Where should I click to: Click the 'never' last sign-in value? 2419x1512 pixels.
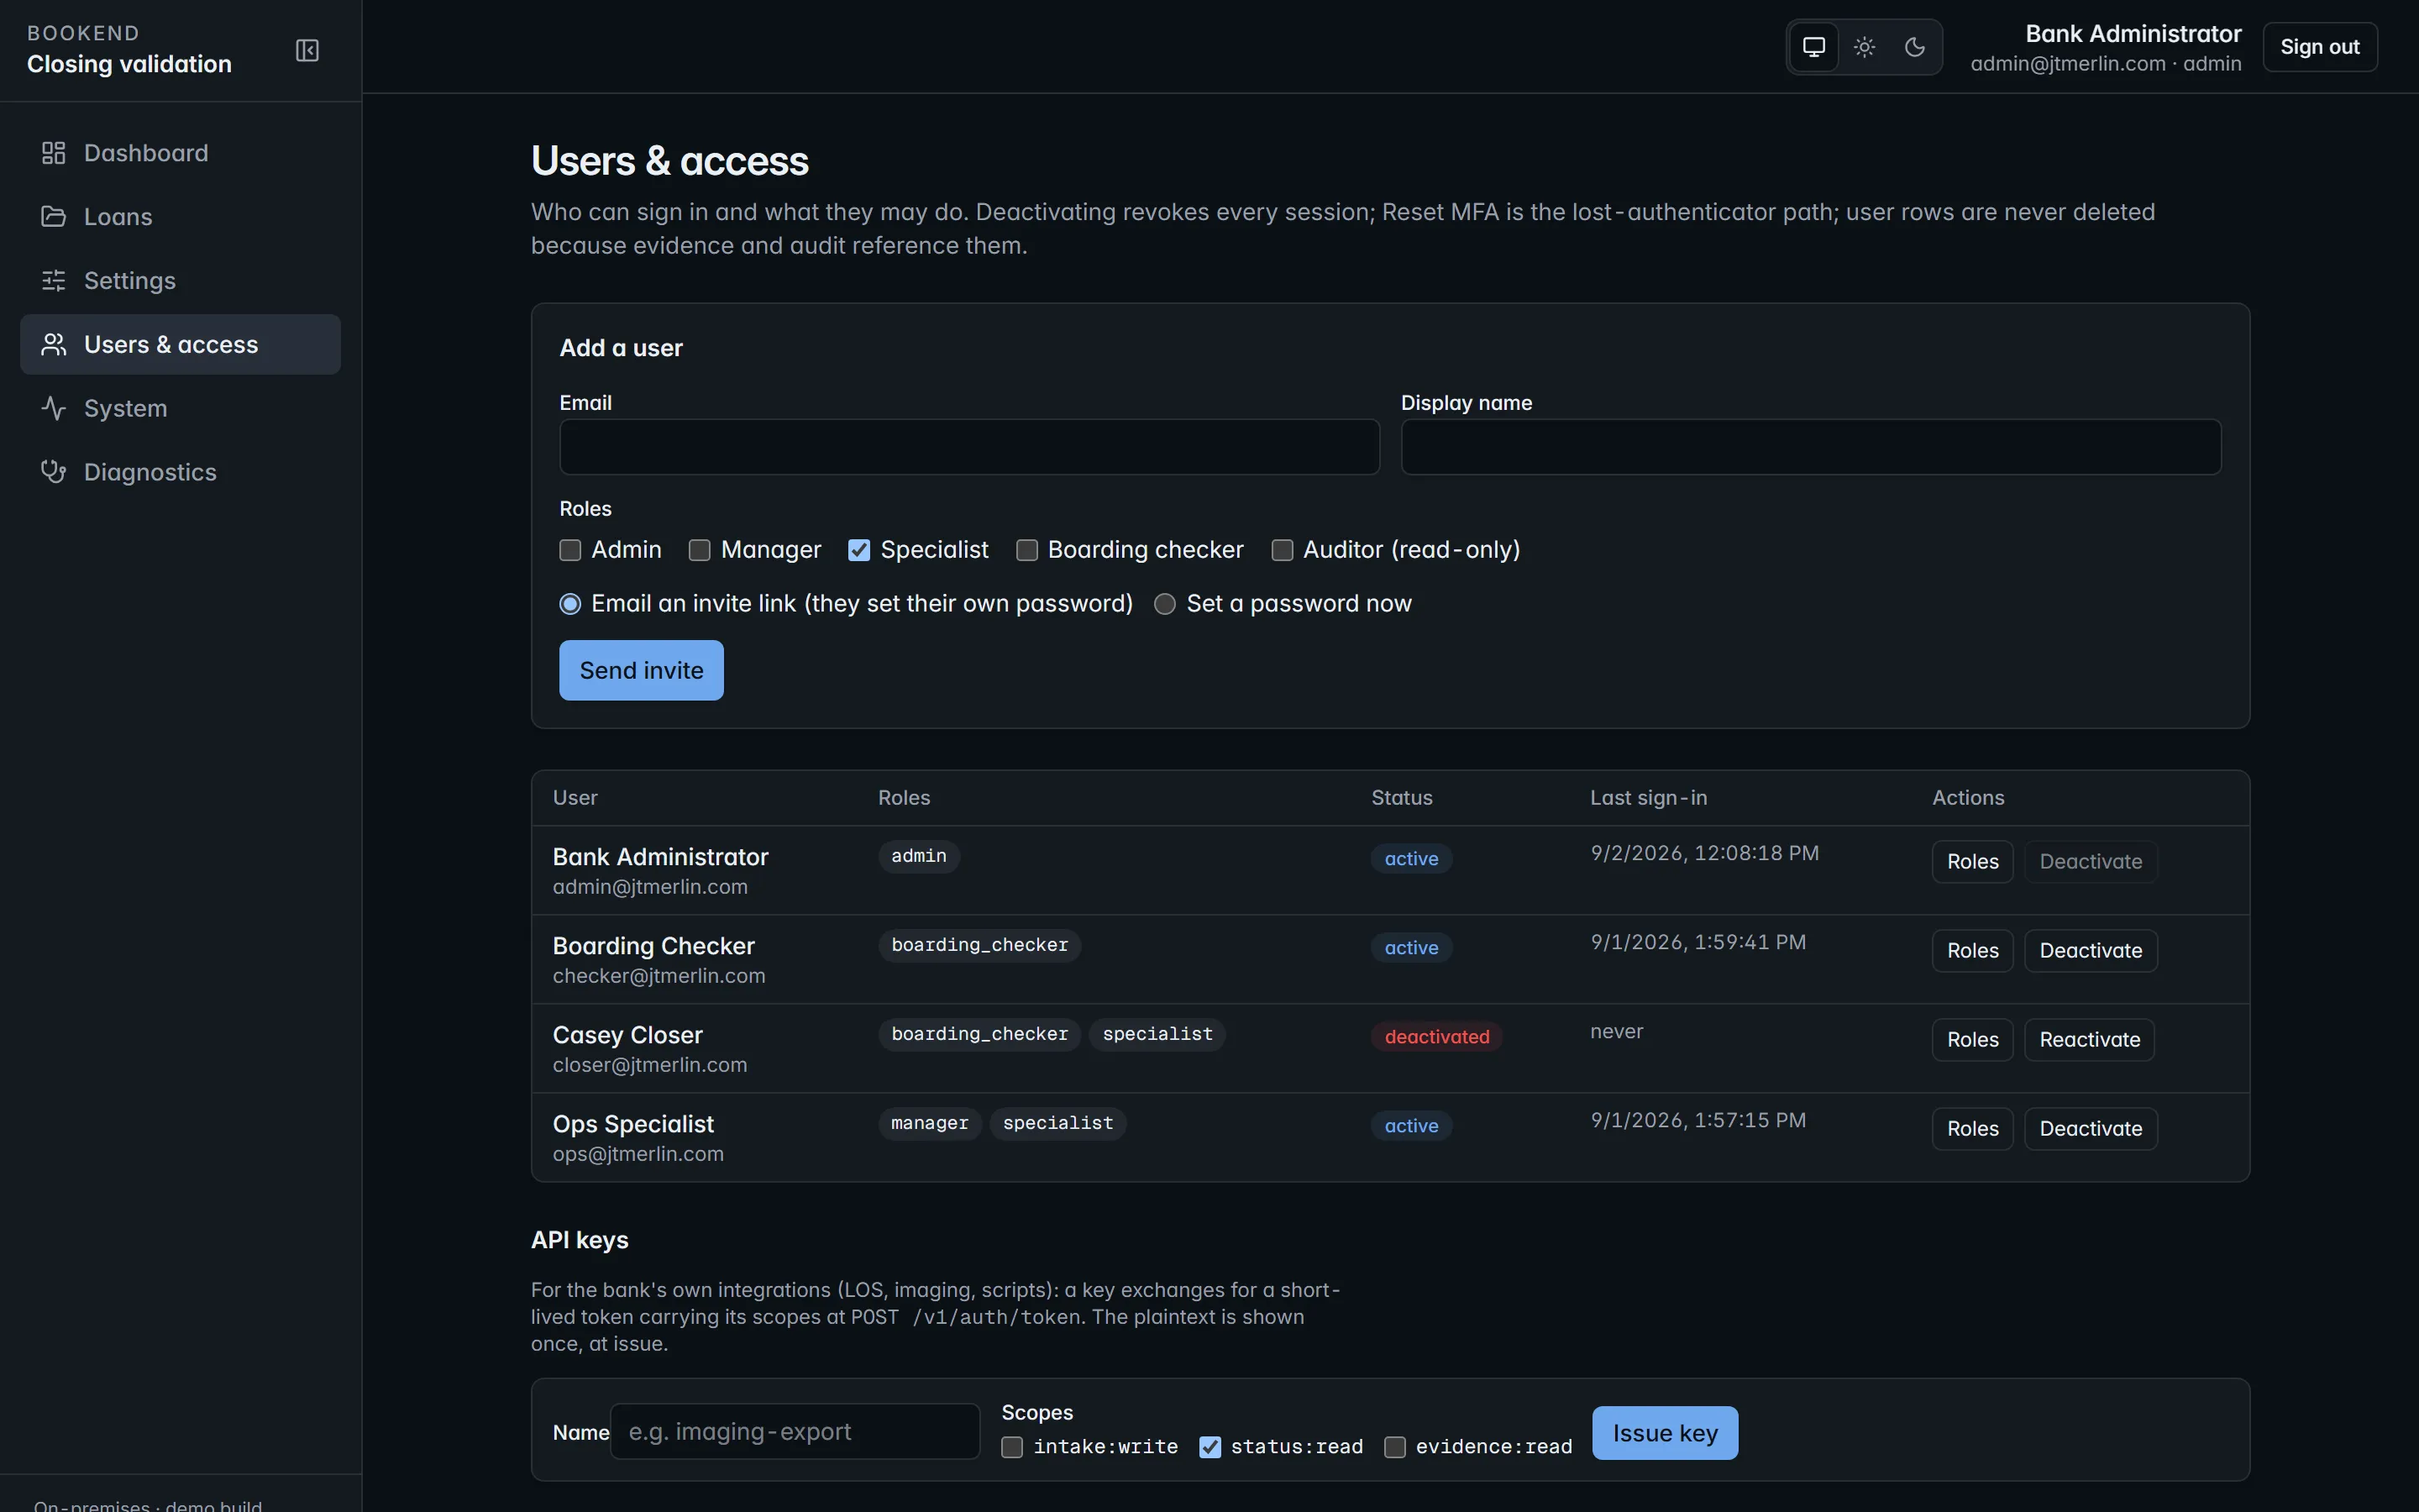pos(1616,1031)
